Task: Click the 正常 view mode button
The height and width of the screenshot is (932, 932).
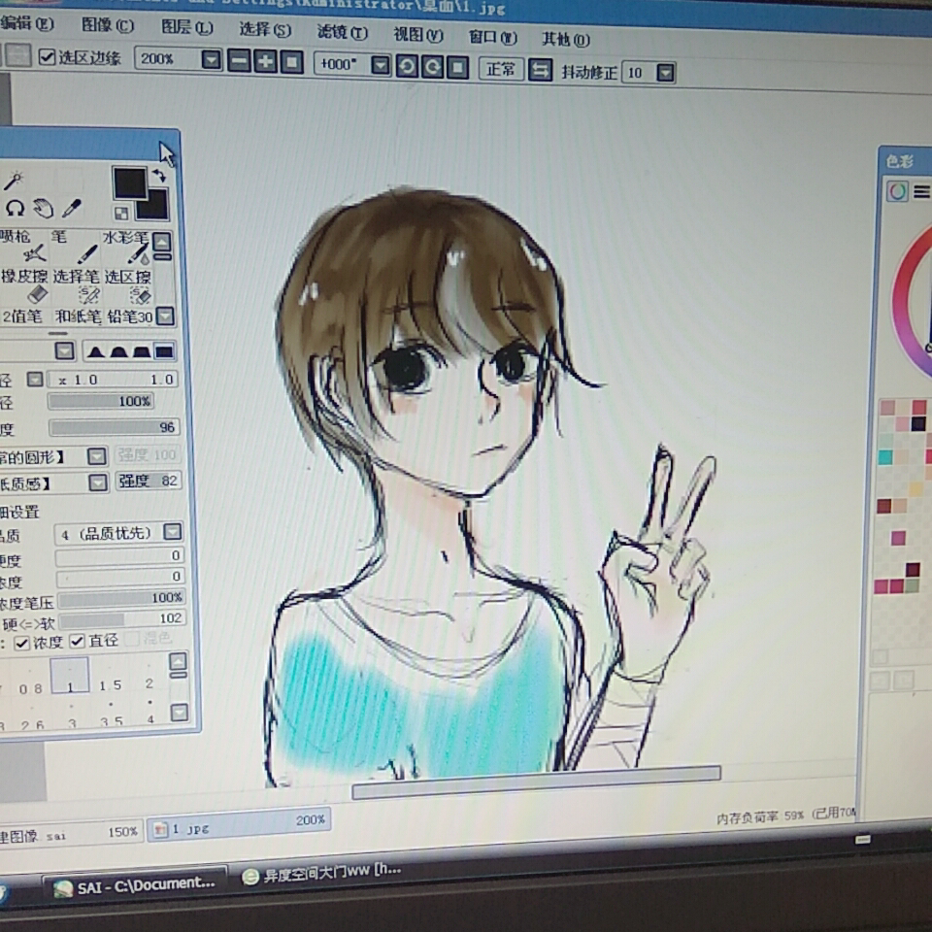Action: point(501,69)
